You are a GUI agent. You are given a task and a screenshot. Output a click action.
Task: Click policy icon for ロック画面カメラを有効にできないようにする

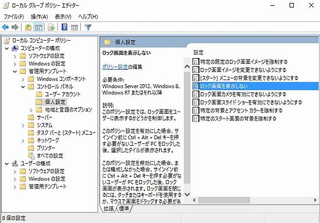coord(195,94)
